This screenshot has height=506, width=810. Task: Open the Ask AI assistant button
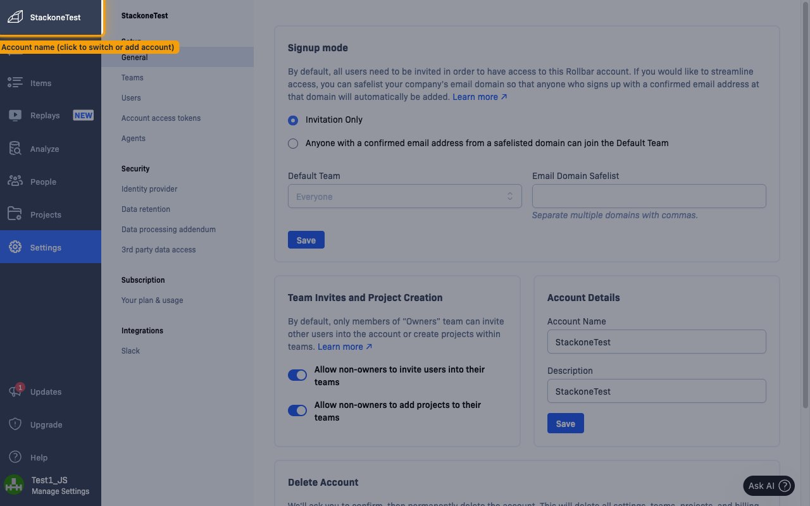point(769,486)
